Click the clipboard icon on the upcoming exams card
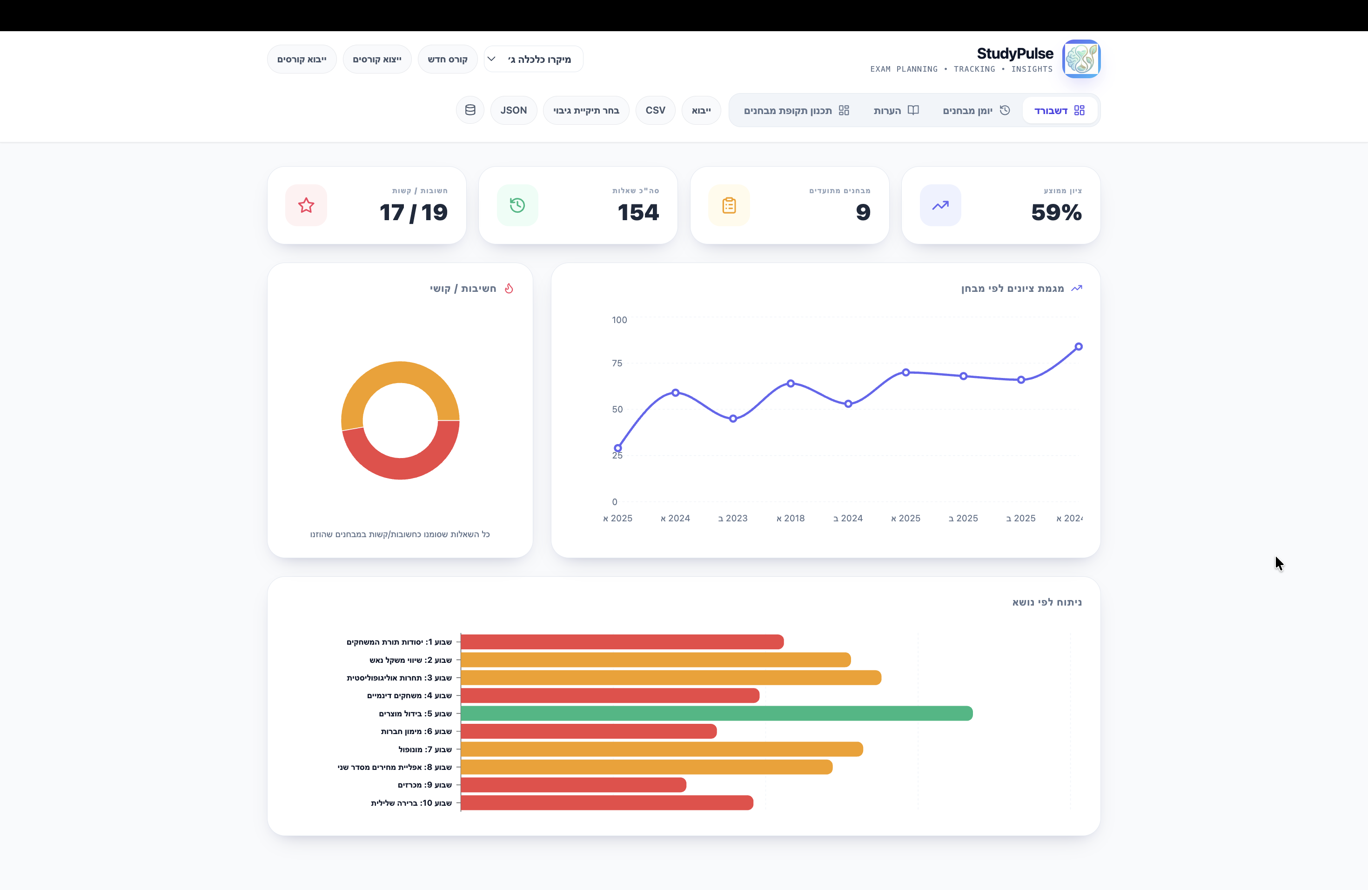 coord(730,205)
